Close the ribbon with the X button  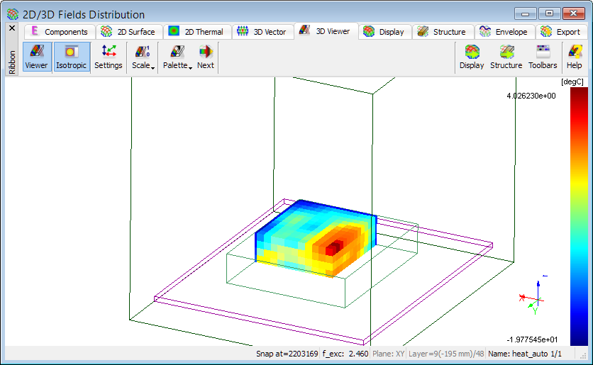[x=11, y=28]
